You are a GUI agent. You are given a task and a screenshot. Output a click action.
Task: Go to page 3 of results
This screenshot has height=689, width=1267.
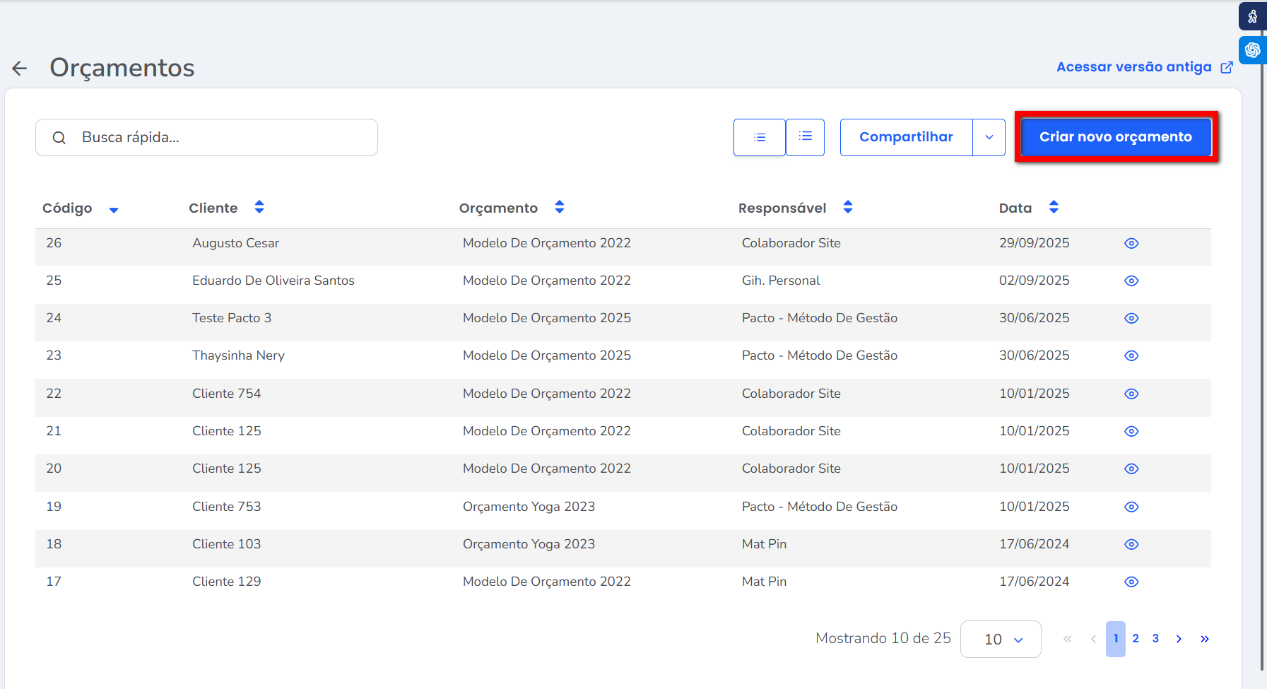coord(1155,638)
